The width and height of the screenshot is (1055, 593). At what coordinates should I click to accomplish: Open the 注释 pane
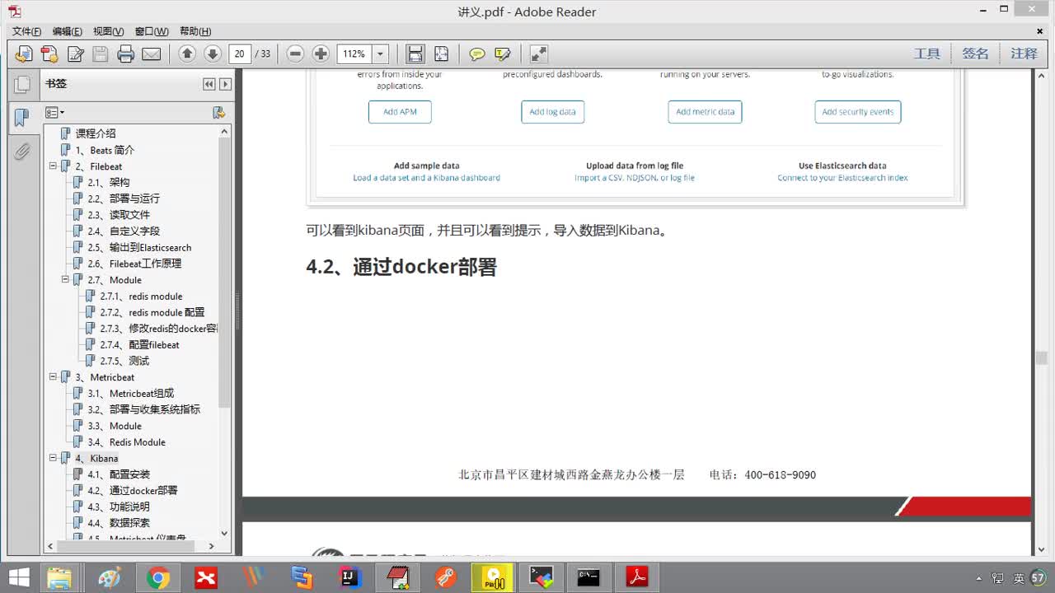(x=1024, y=54)
